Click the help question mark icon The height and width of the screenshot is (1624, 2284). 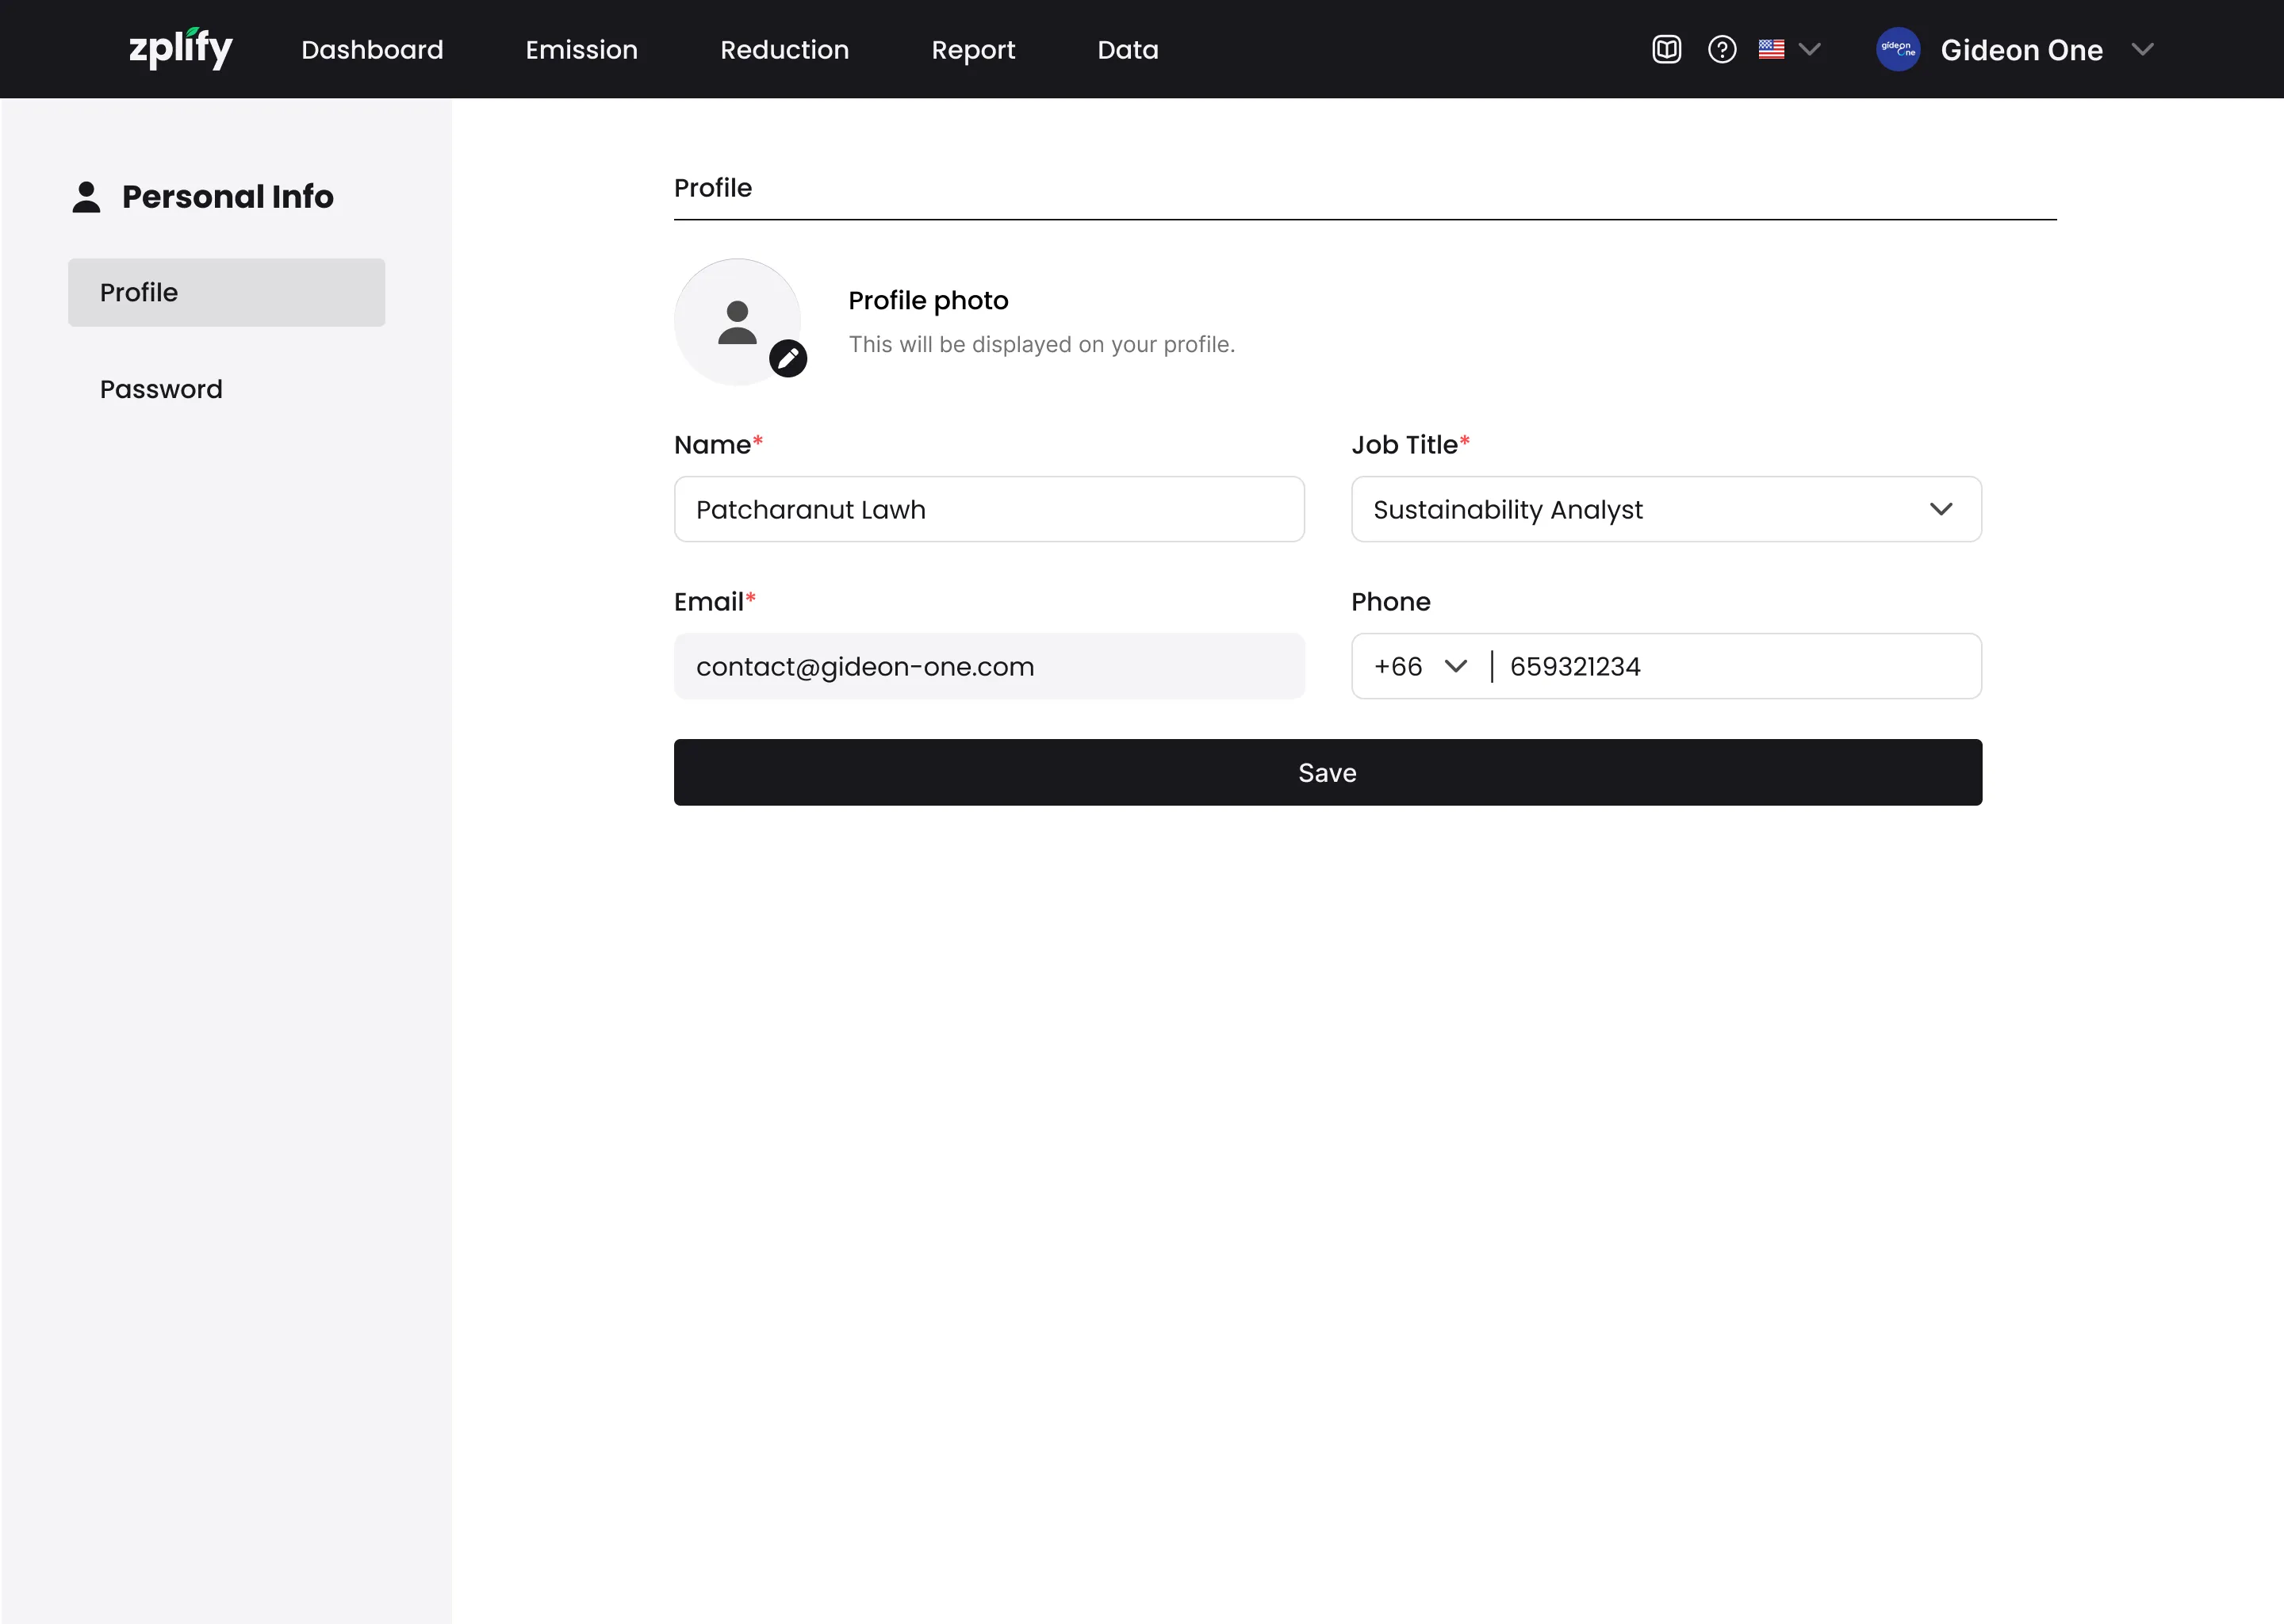[x=1721, y=49]
